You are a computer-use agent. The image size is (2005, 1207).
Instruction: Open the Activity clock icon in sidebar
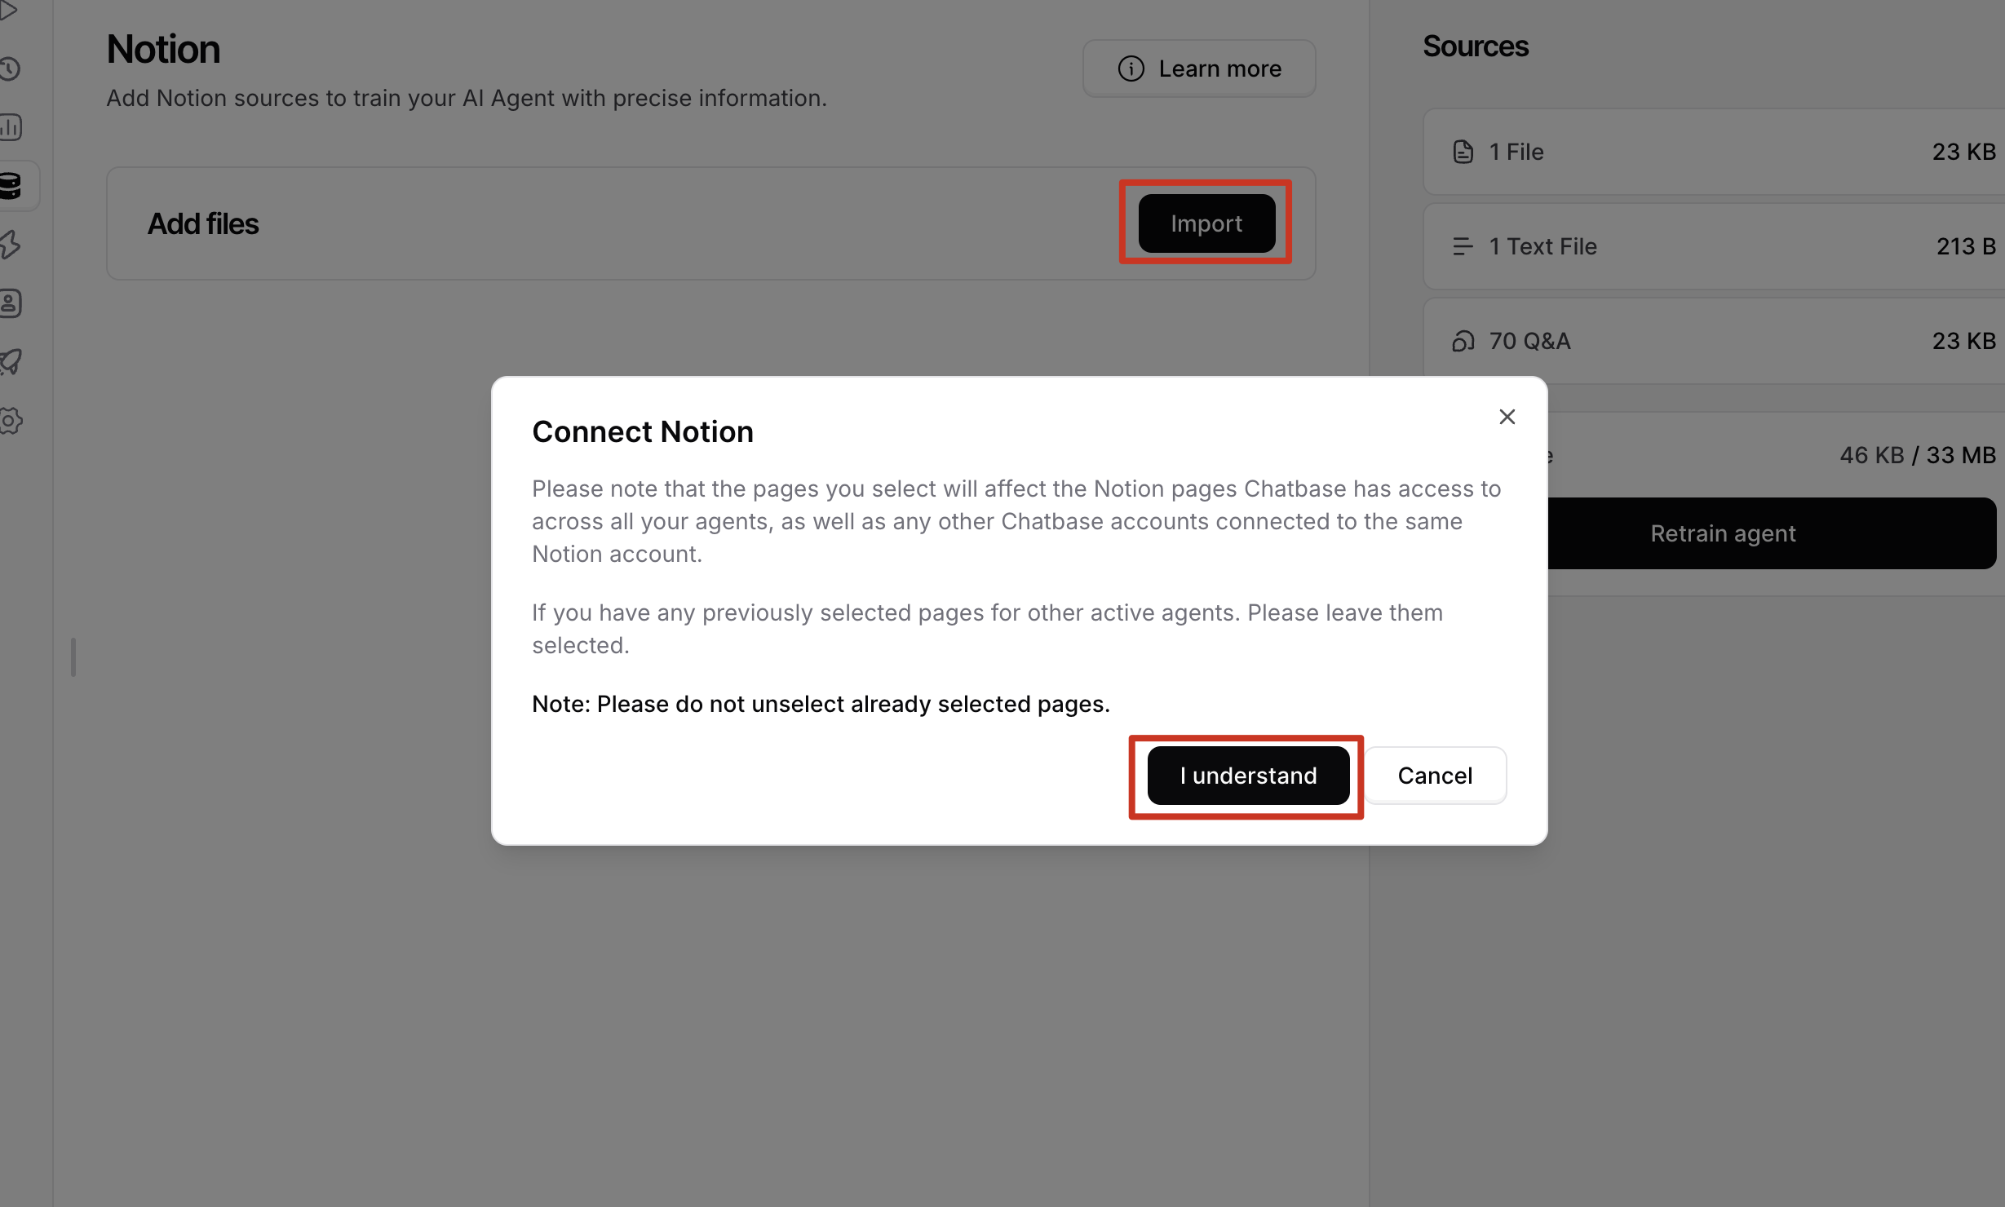(10, 69)
